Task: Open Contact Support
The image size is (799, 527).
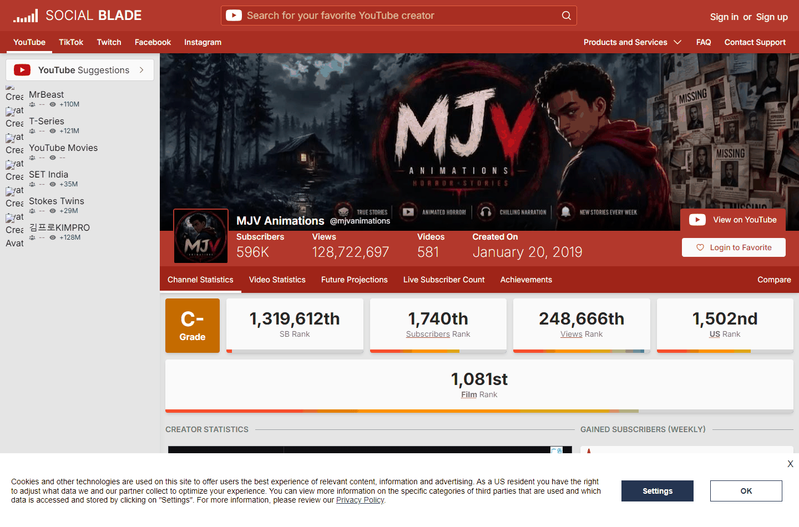Action: pyautogui.click(x=755, y=42)
